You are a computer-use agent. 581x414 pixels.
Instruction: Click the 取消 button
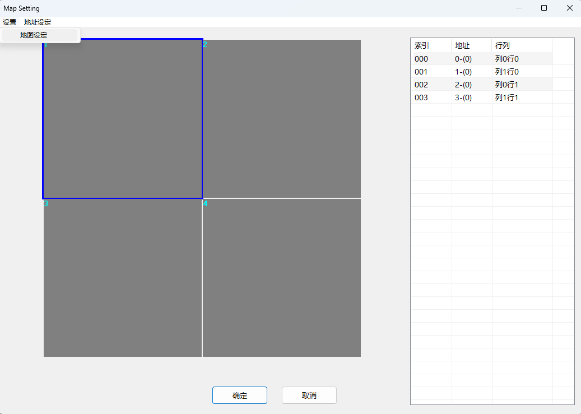[309, 396]
